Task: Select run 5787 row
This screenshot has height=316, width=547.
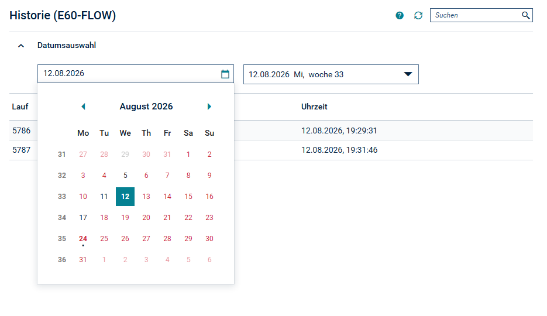Action: coord(271,150)
